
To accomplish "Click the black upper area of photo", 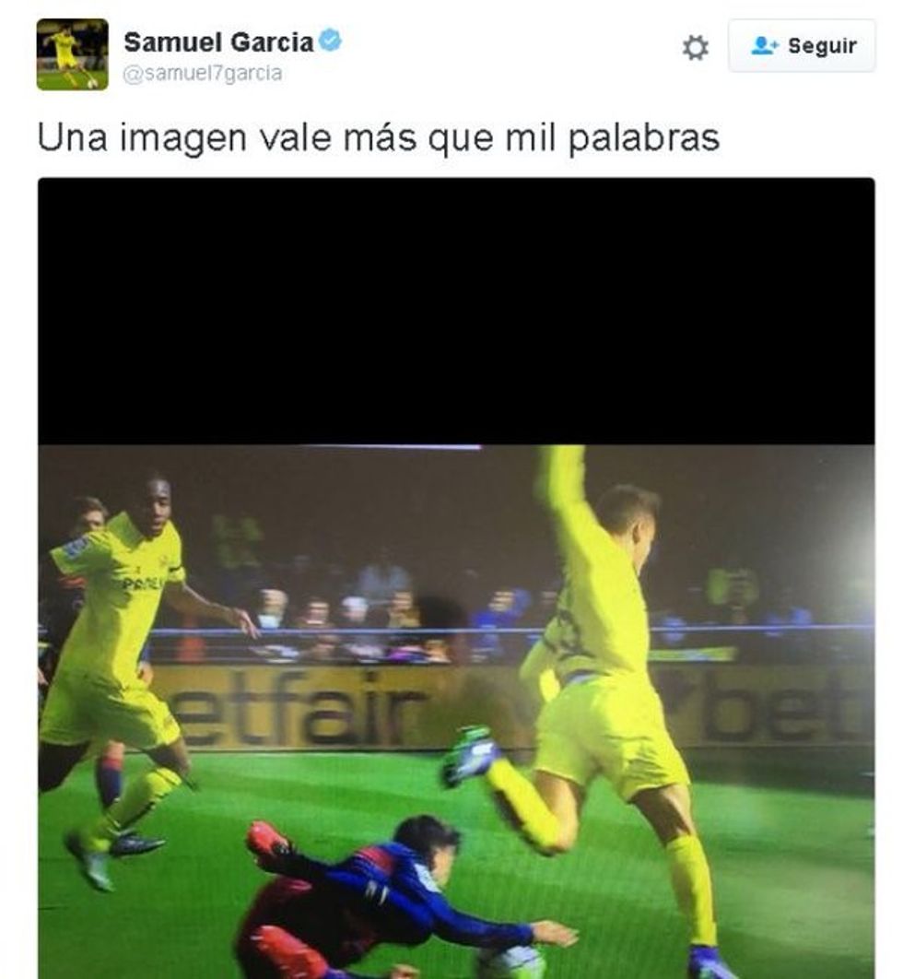I will pyautogui.click(x=456, y=311).
